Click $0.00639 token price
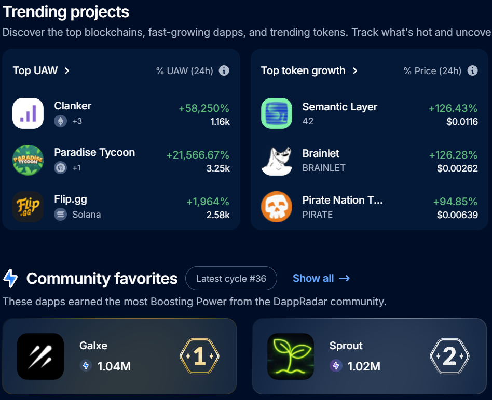 pos(457,215)
